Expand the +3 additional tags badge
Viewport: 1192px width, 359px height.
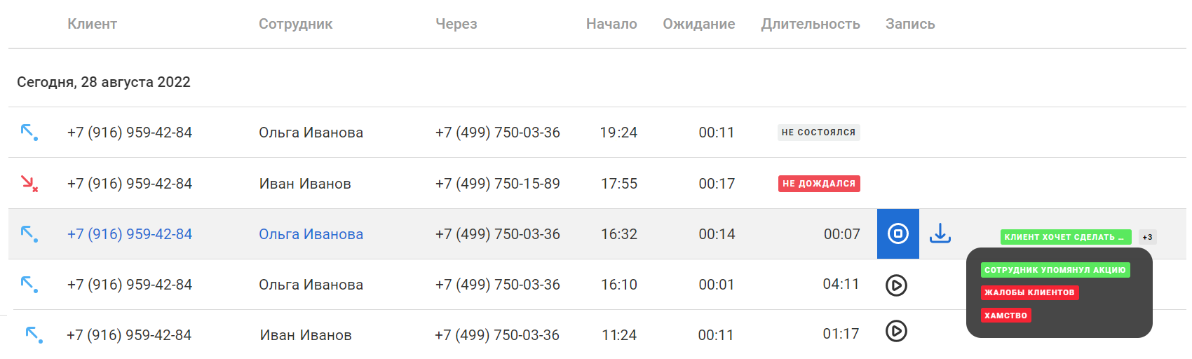1147,237
